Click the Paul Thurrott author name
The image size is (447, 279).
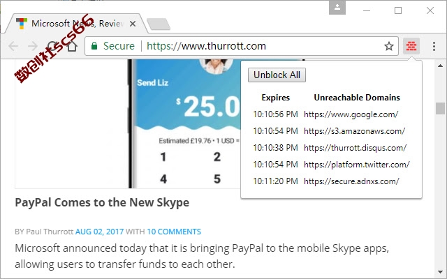pos(50,232)
